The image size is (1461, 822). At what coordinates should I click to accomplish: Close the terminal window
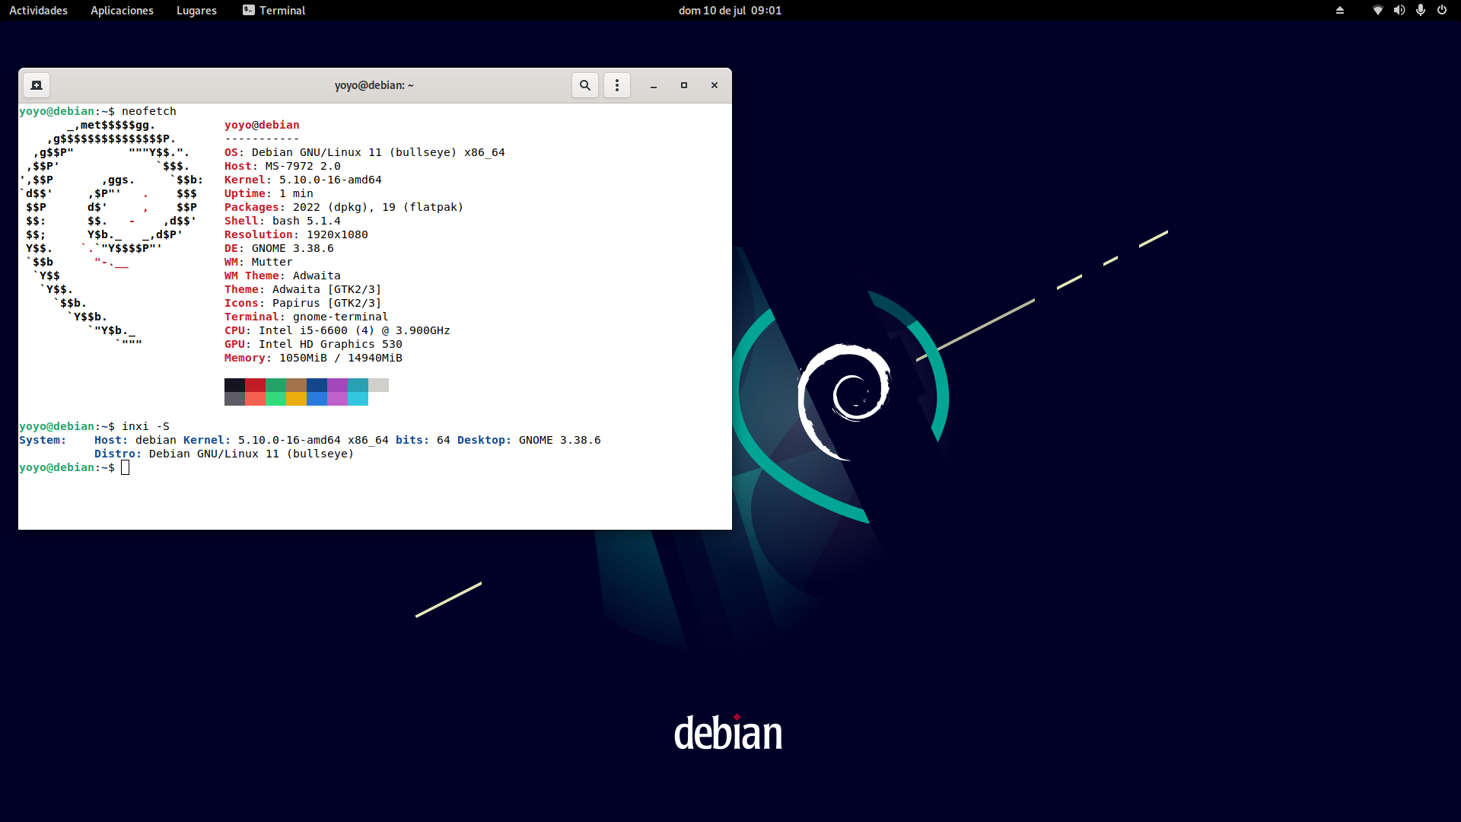click(715, 85)
